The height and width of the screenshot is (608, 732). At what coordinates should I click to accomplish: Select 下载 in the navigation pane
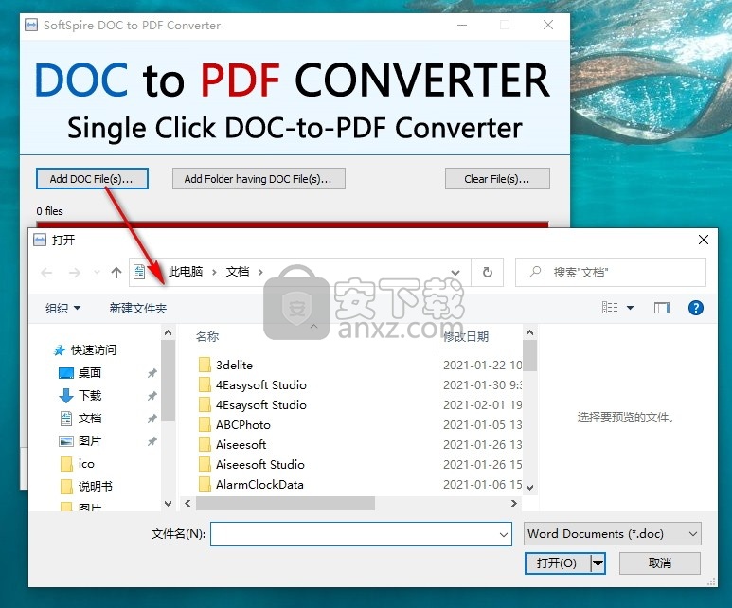pyautogui.click(x=80, y=396)
